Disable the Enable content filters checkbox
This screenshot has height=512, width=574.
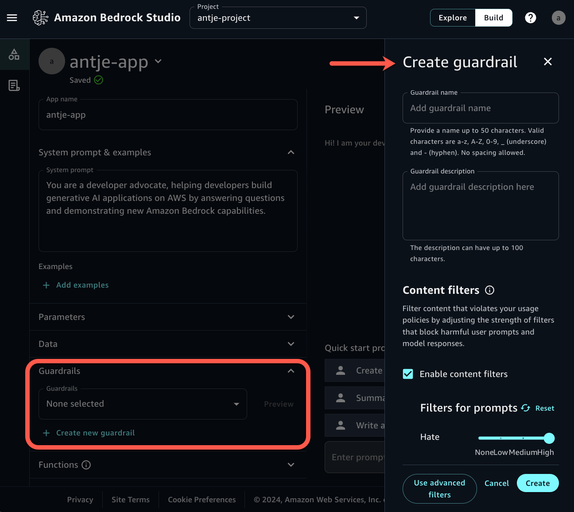(408, 374)
